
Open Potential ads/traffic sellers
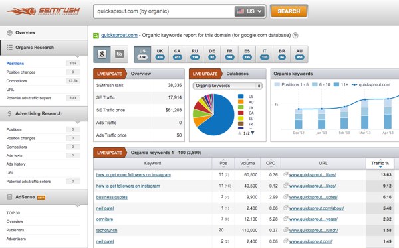[x=29, y=182]
